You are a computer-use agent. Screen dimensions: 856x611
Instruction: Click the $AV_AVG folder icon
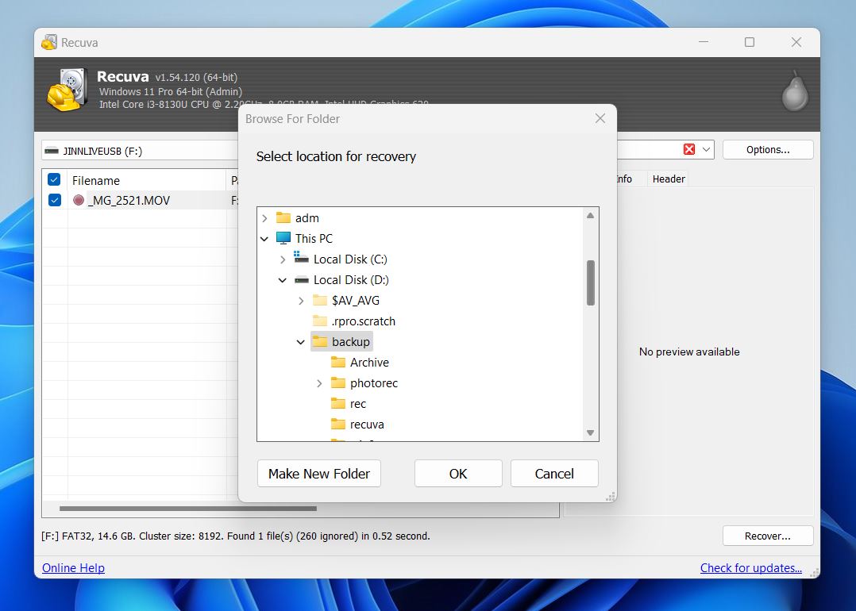coord(319,300)
